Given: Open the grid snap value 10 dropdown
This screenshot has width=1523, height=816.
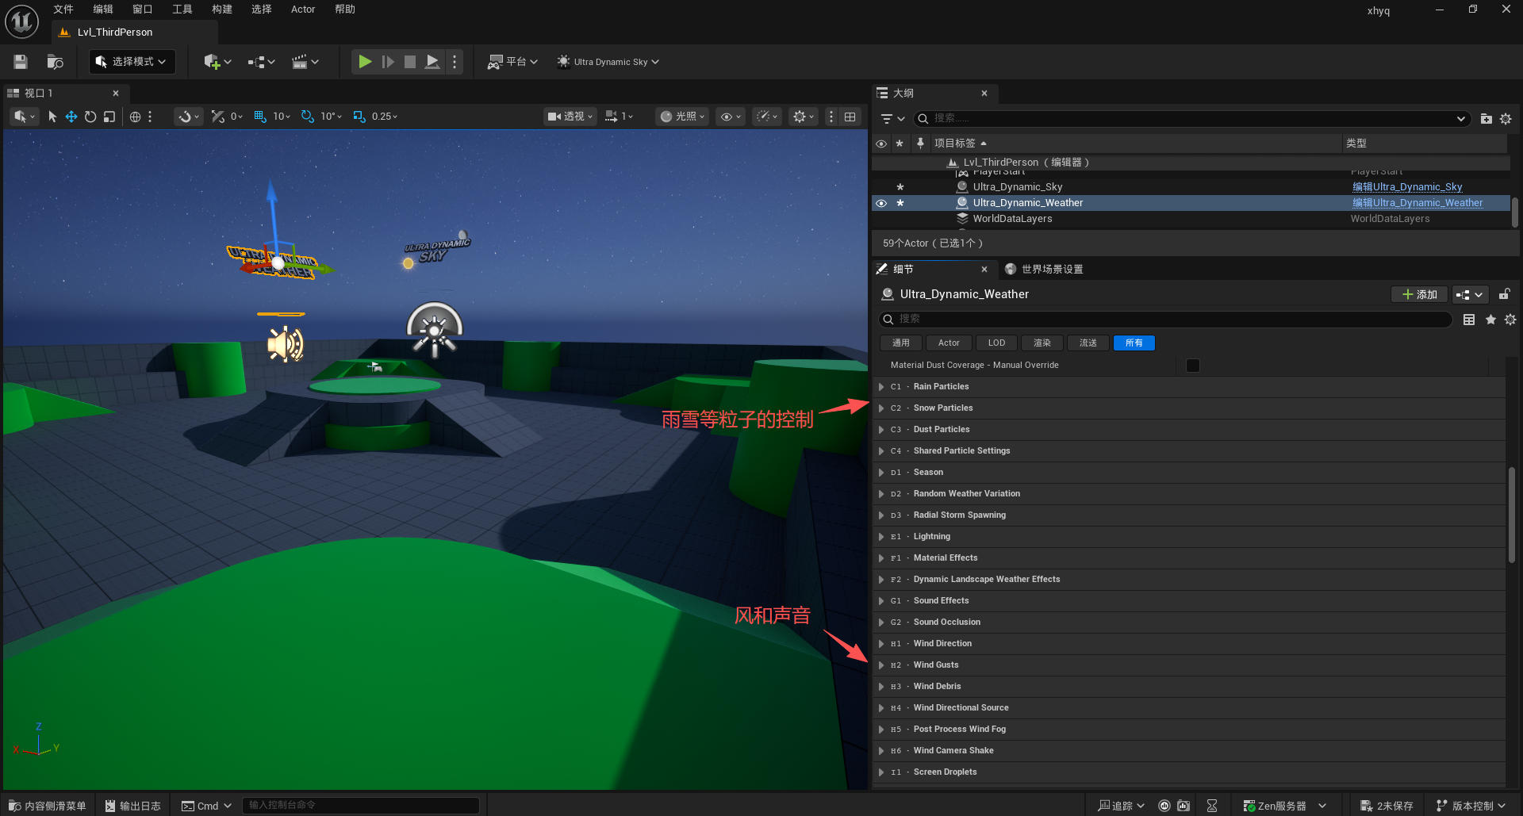Looking at the screenshot, I should point(282,117).
